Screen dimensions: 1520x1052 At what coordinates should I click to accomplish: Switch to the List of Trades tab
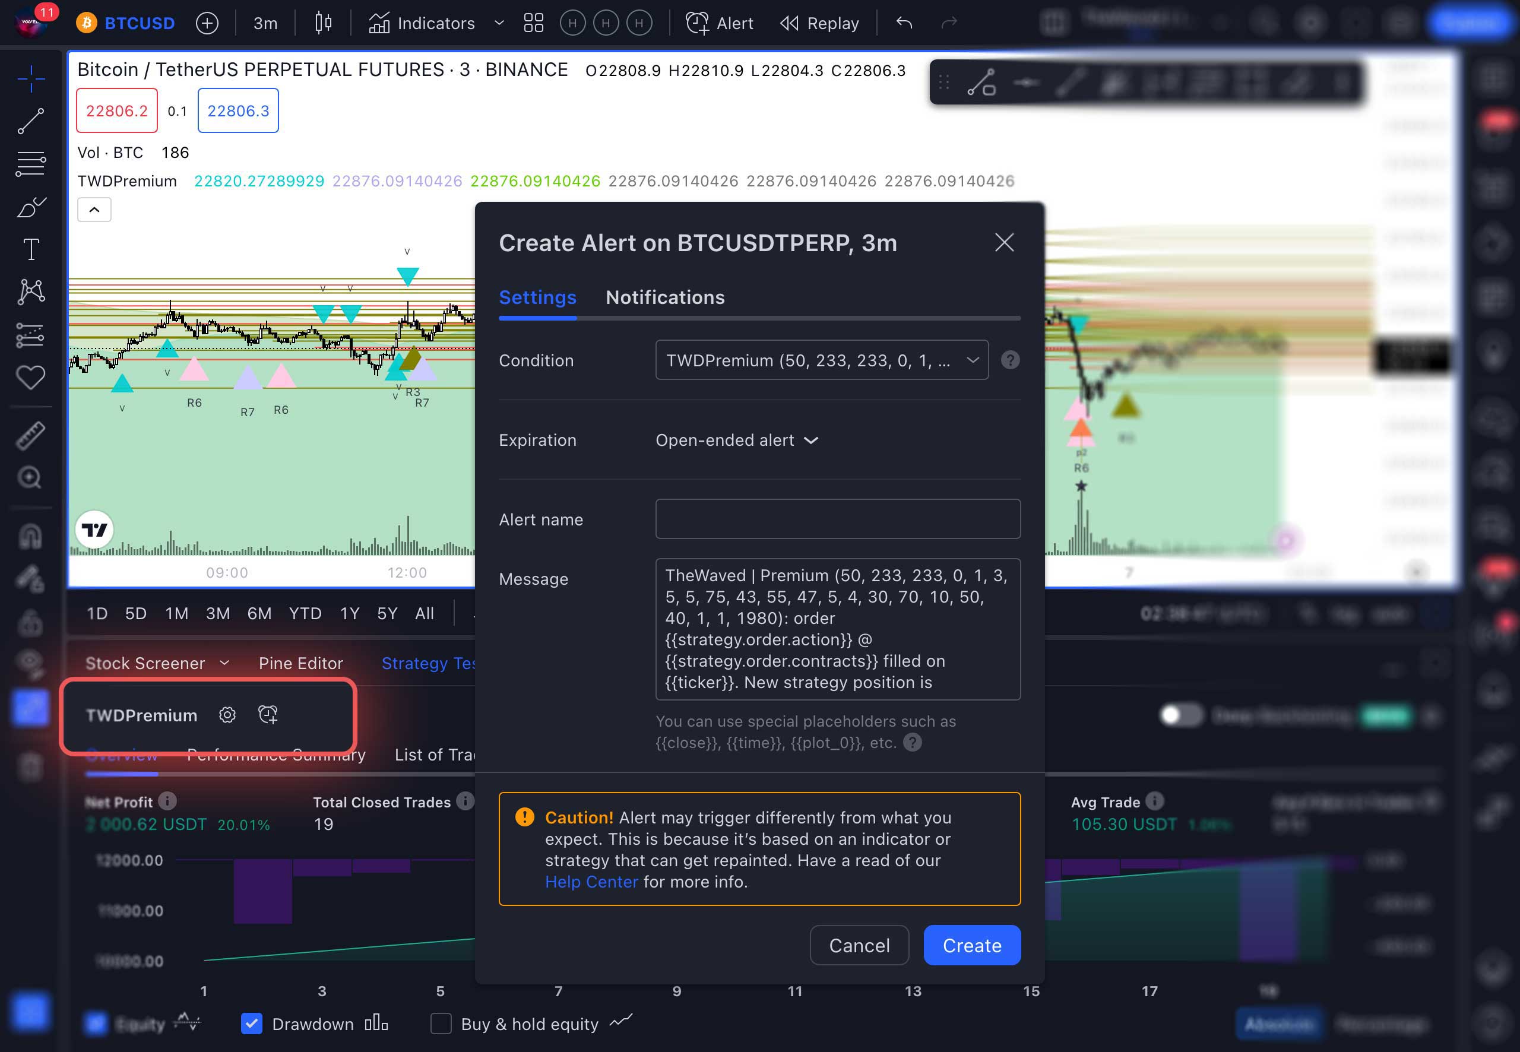coord(435,755)
